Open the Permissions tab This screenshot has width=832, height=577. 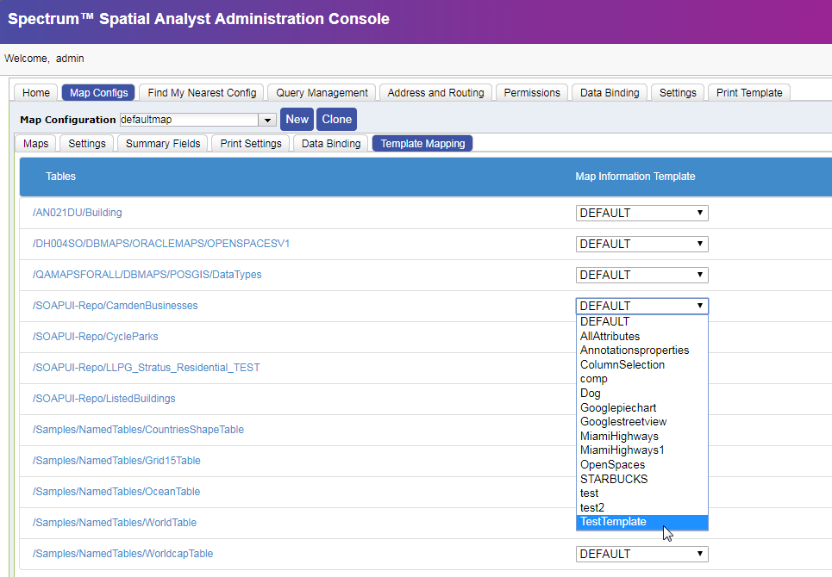coord(532,93)
